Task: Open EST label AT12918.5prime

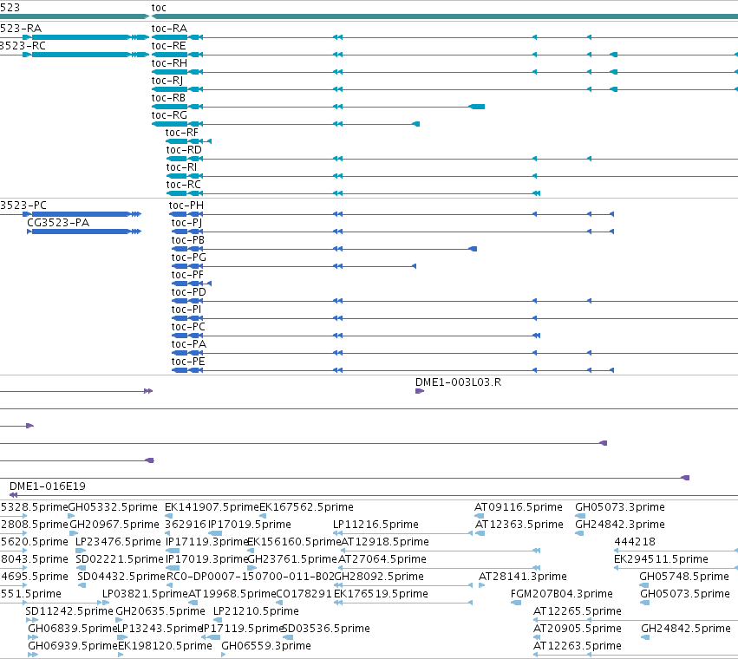Action: click(x=385, y=542)
